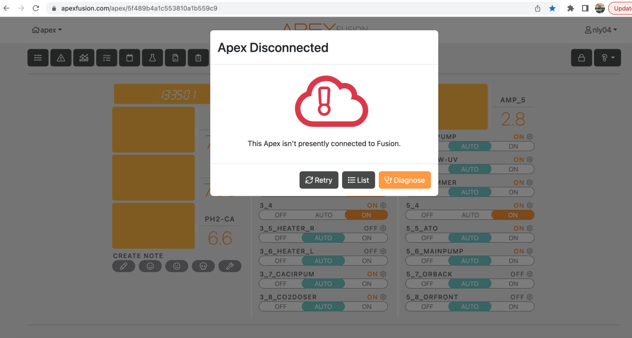Open gear settings for 3_8_CO2DOSER
The width and height of the screenshot is (632, 338).
click(383, 297)
